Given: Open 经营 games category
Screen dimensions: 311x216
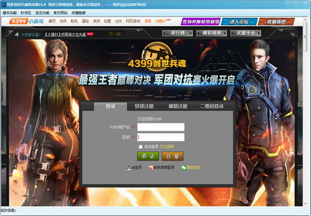Looking at the screenshot, I should click(107, 21).
